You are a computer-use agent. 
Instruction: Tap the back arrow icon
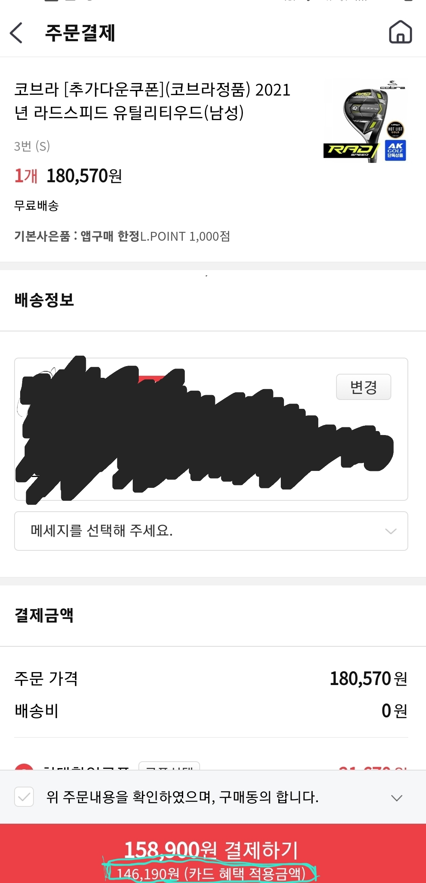pyautogui.click(x=17, y=33)
